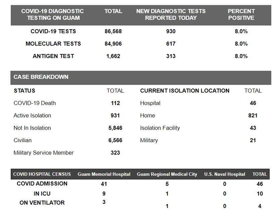Select Guam Regional Medical City admission count 5
Screen dimensions: 275x214
[x=167, y=184]
